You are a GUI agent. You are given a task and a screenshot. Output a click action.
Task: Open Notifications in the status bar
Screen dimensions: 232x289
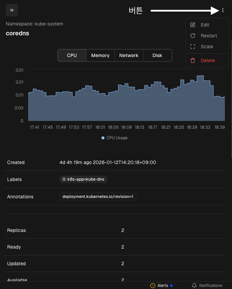(x=210, y=286)
